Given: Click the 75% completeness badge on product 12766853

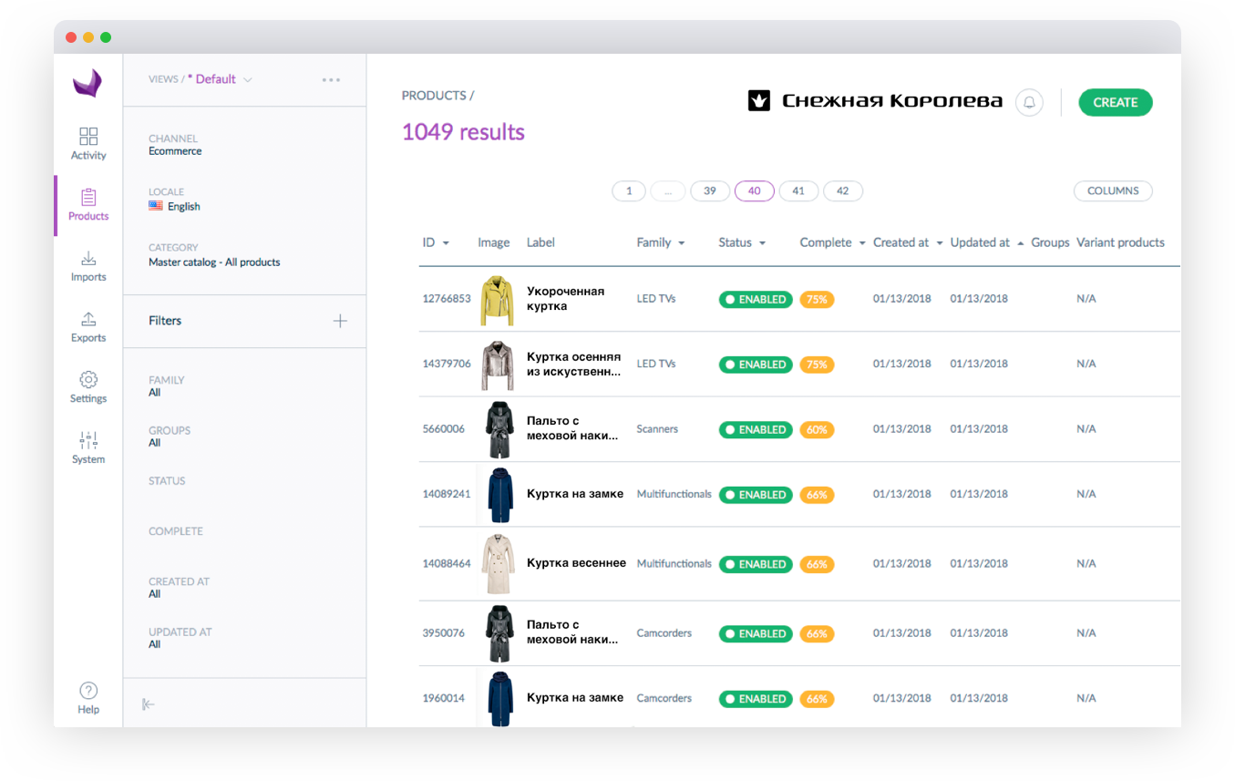Looking at the screenshot, I should [x=817, y=298].
